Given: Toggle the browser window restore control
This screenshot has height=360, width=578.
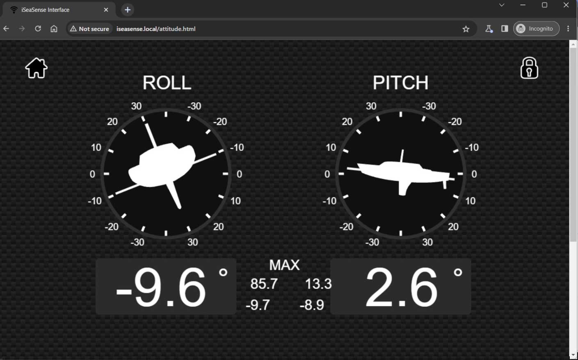Looking at the screenshot, I should (x=544, y=5).
